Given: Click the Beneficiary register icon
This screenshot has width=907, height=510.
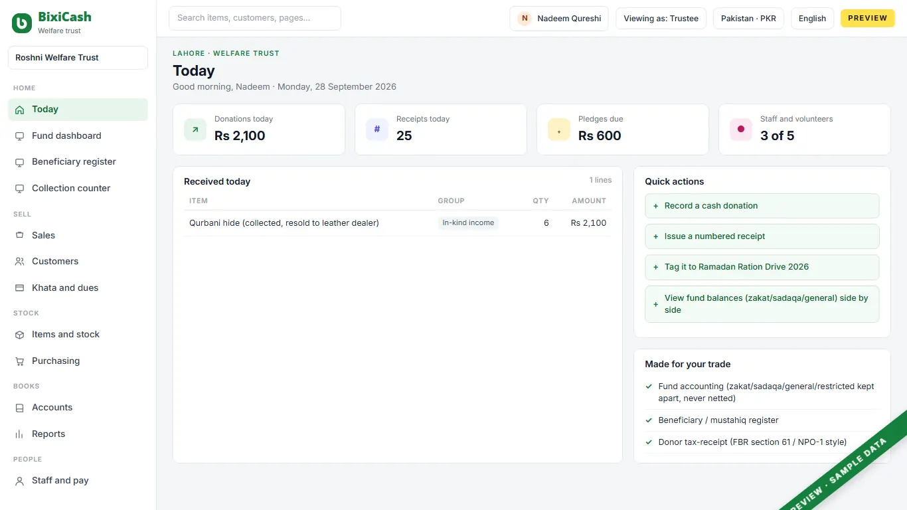Looking at the screenshot, I should pyautogui.click(x=19, y=162).
